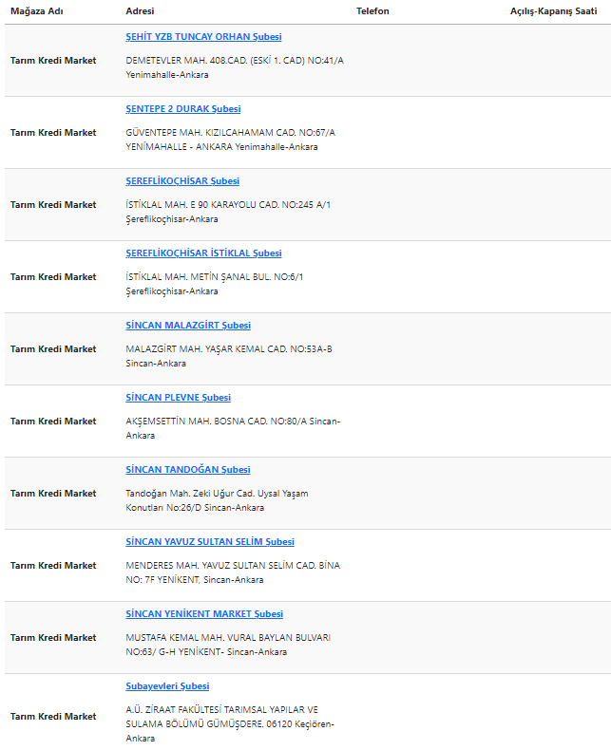Open ŞEHİT YZB TUNCAY ORHAN Şubesi link

pos(203,37)
